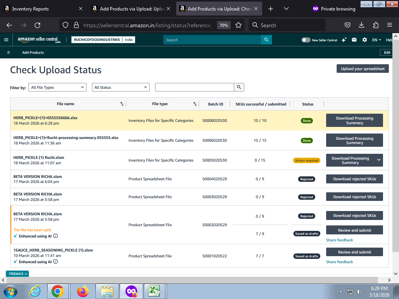Viewport: 399px width, 299px height.
Task: Open the Add Products menu item
Action: [x=33, y=53]
